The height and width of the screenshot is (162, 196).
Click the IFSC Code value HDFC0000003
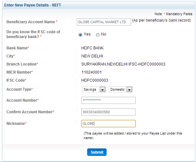[95, 80]
